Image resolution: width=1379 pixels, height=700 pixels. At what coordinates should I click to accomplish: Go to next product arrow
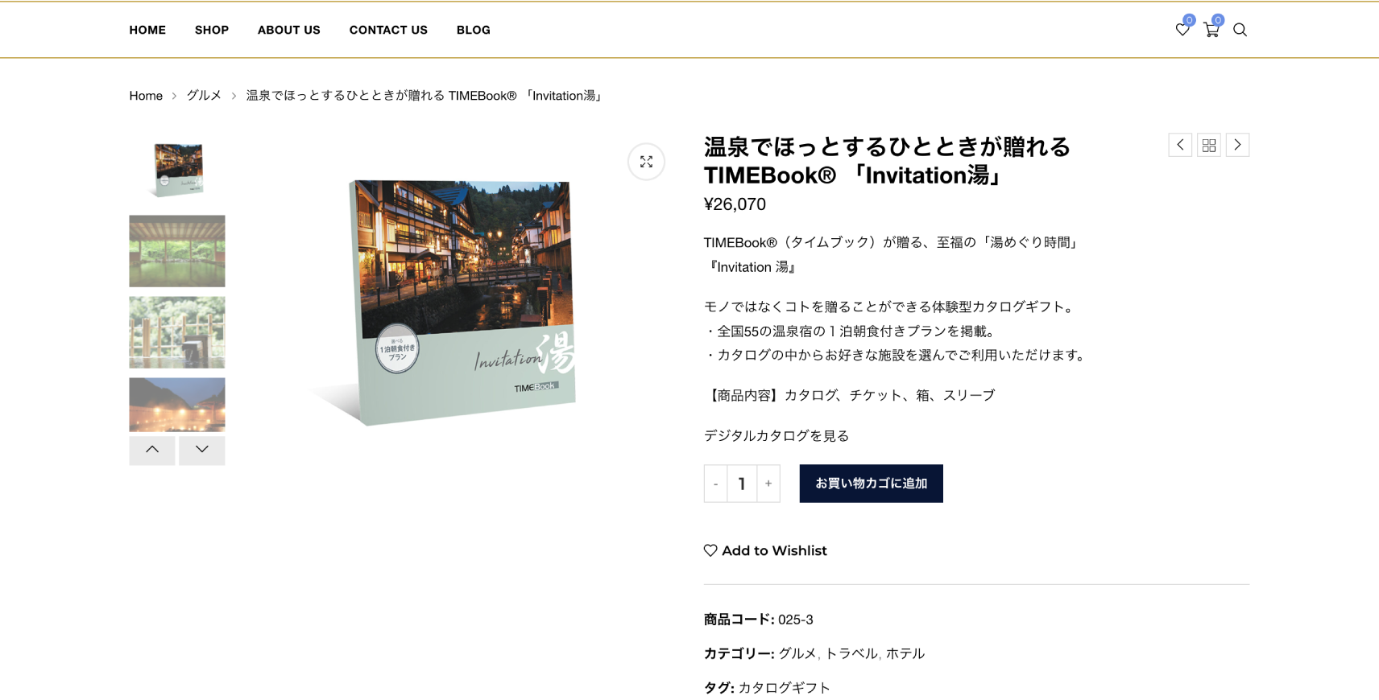click(x=1237, y=145)
